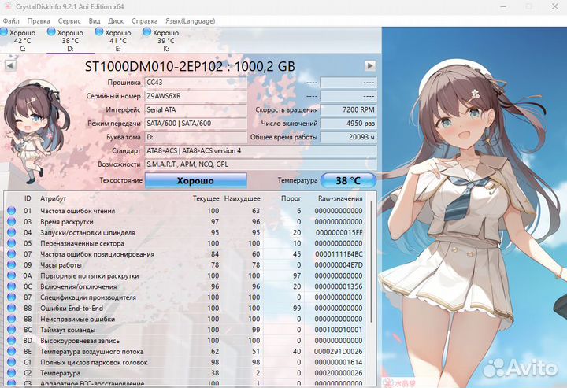
Task: Click the transfer mode field SATA/600 | SATA/600
Action: click(195, 124)
